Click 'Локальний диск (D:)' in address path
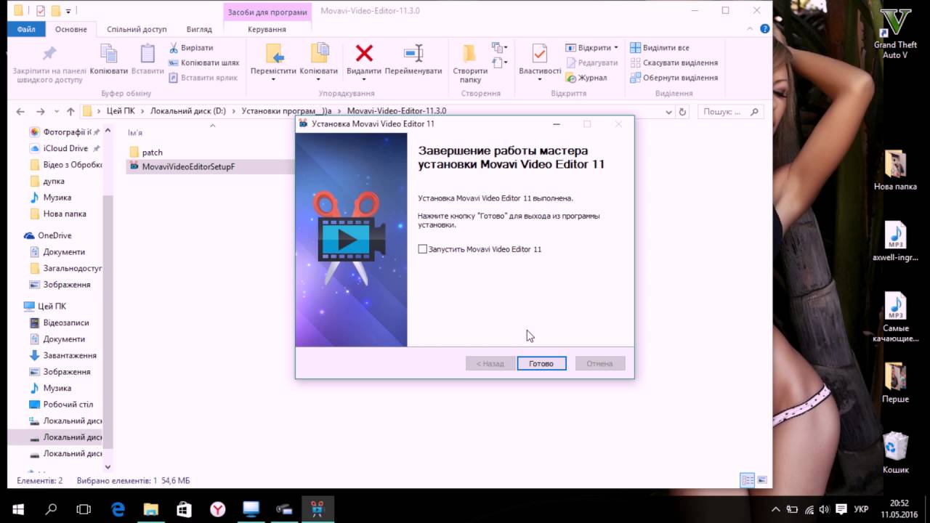The image size is (930, 523). pyautogui.click(x=188, y=111)
